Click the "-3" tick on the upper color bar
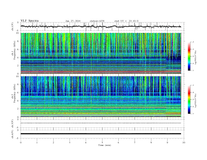 point(193,42)
